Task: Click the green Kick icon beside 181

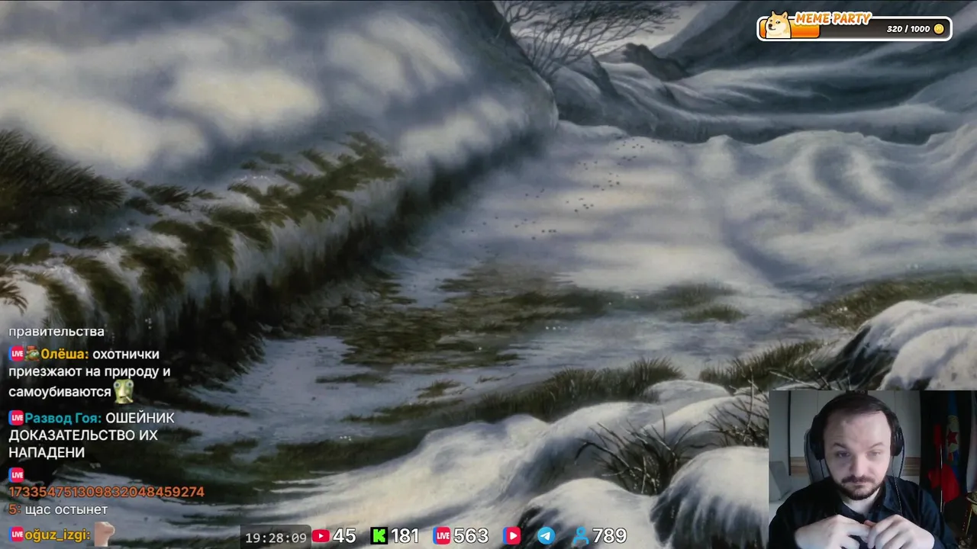Action: [379, 536]
